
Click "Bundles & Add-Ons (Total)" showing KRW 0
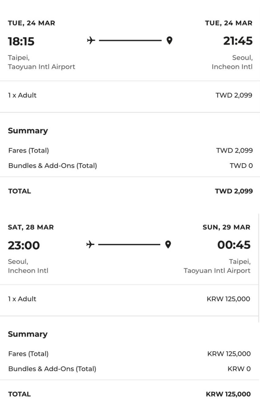coord(52,369)
